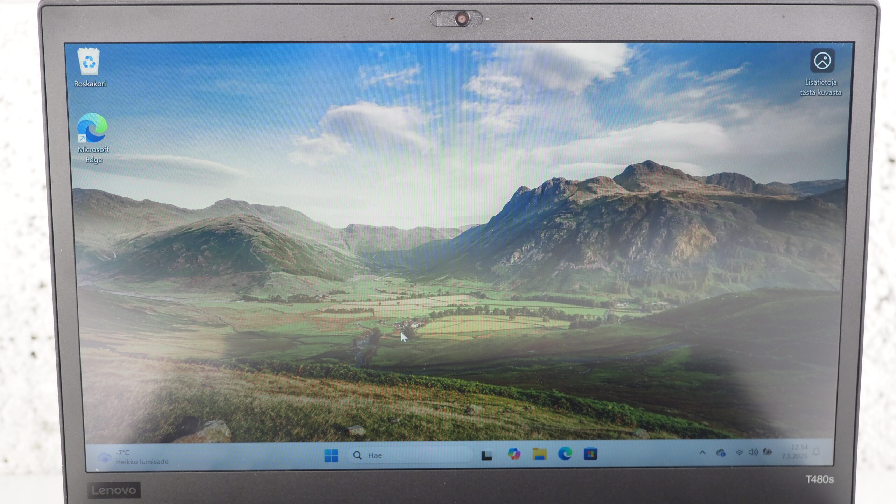Open the notification bell icon

(x=816, y=451)
